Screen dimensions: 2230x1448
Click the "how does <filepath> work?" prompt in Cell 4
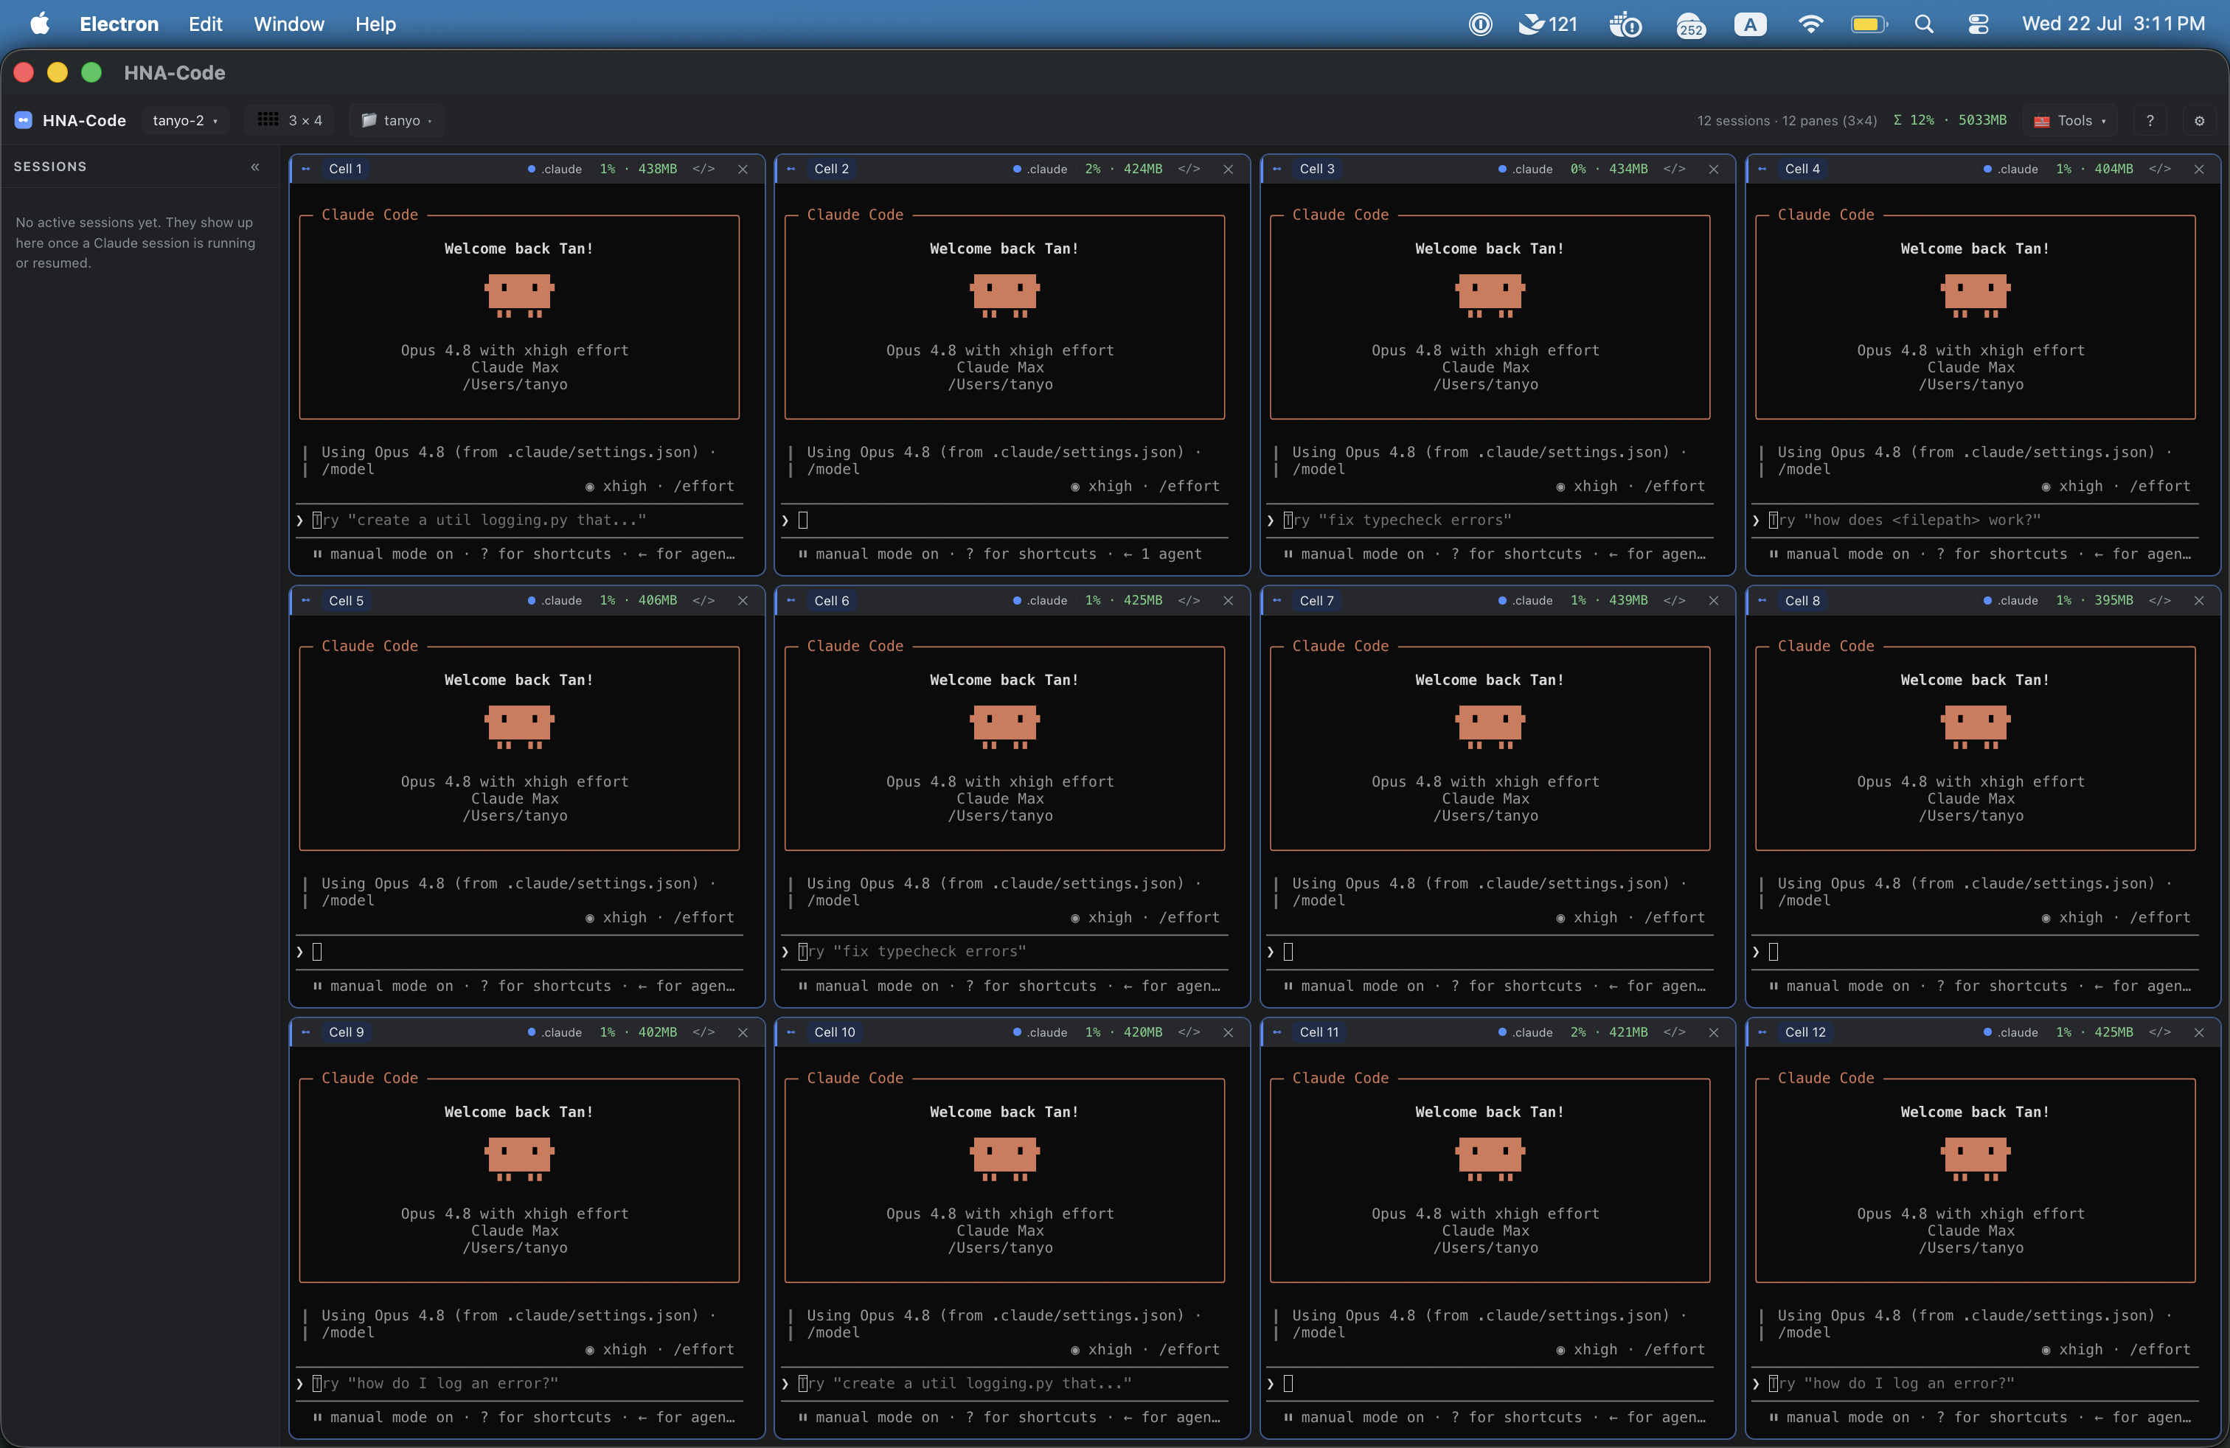point(1922,520)
